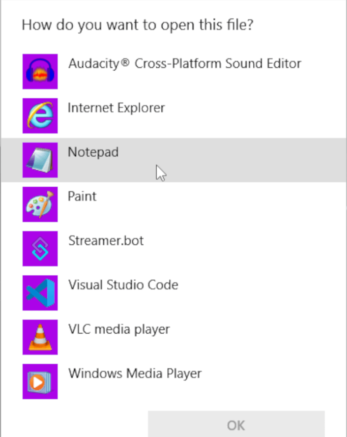The height and width of the screenshot is (437, 347).
Task: Click the Streamer.bot logo icon
Action: coord(40,249)
